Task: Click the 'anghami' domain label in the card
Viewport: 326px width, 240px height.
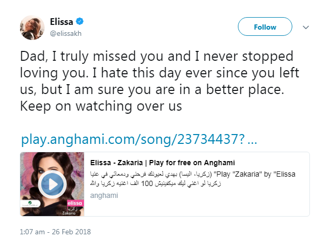Action: coord(104,196)
